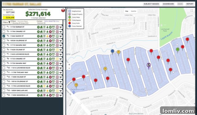Click the comp list scrollbar up arrow
Image resolution: width=197 pixels, height=115 pixels.
64,21
